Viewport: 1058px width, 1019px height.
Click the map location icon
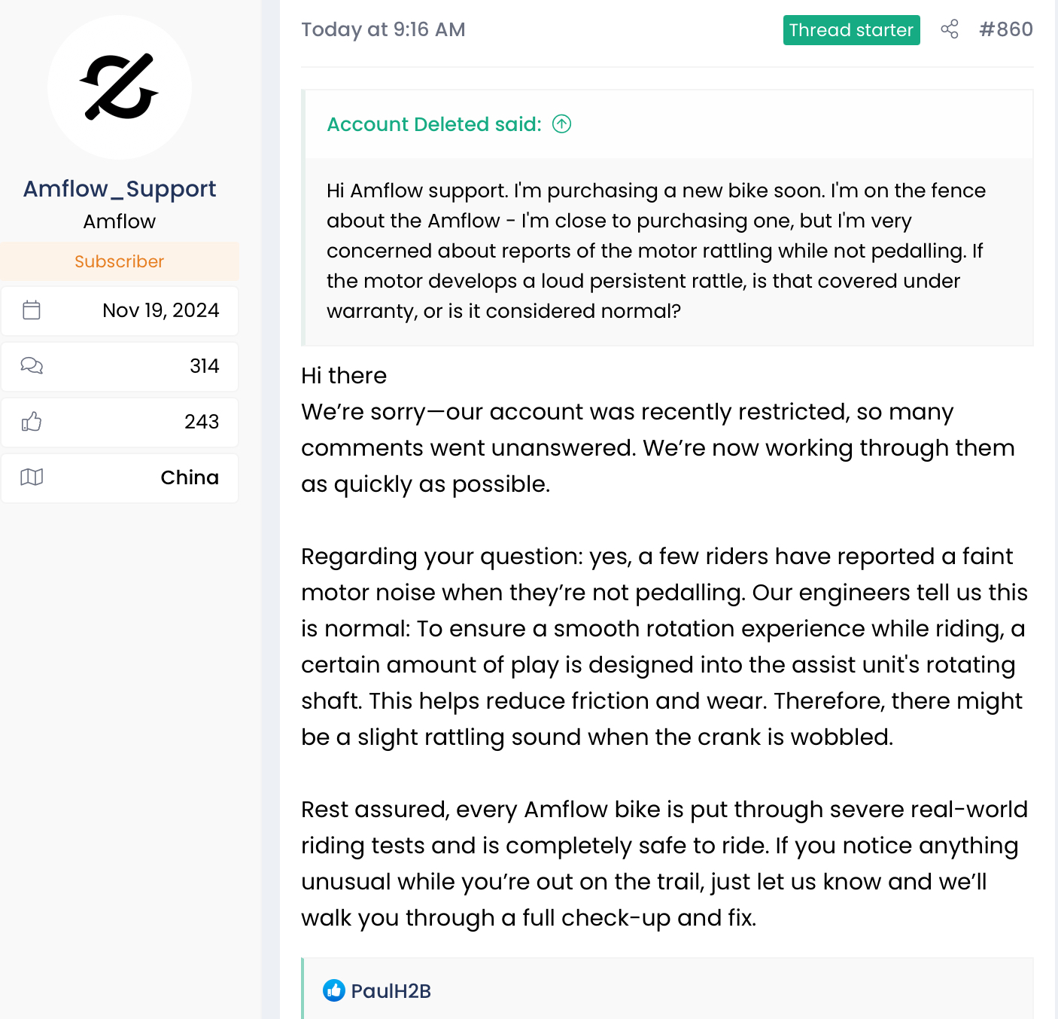pyautogui.click(x=32, y=477)
